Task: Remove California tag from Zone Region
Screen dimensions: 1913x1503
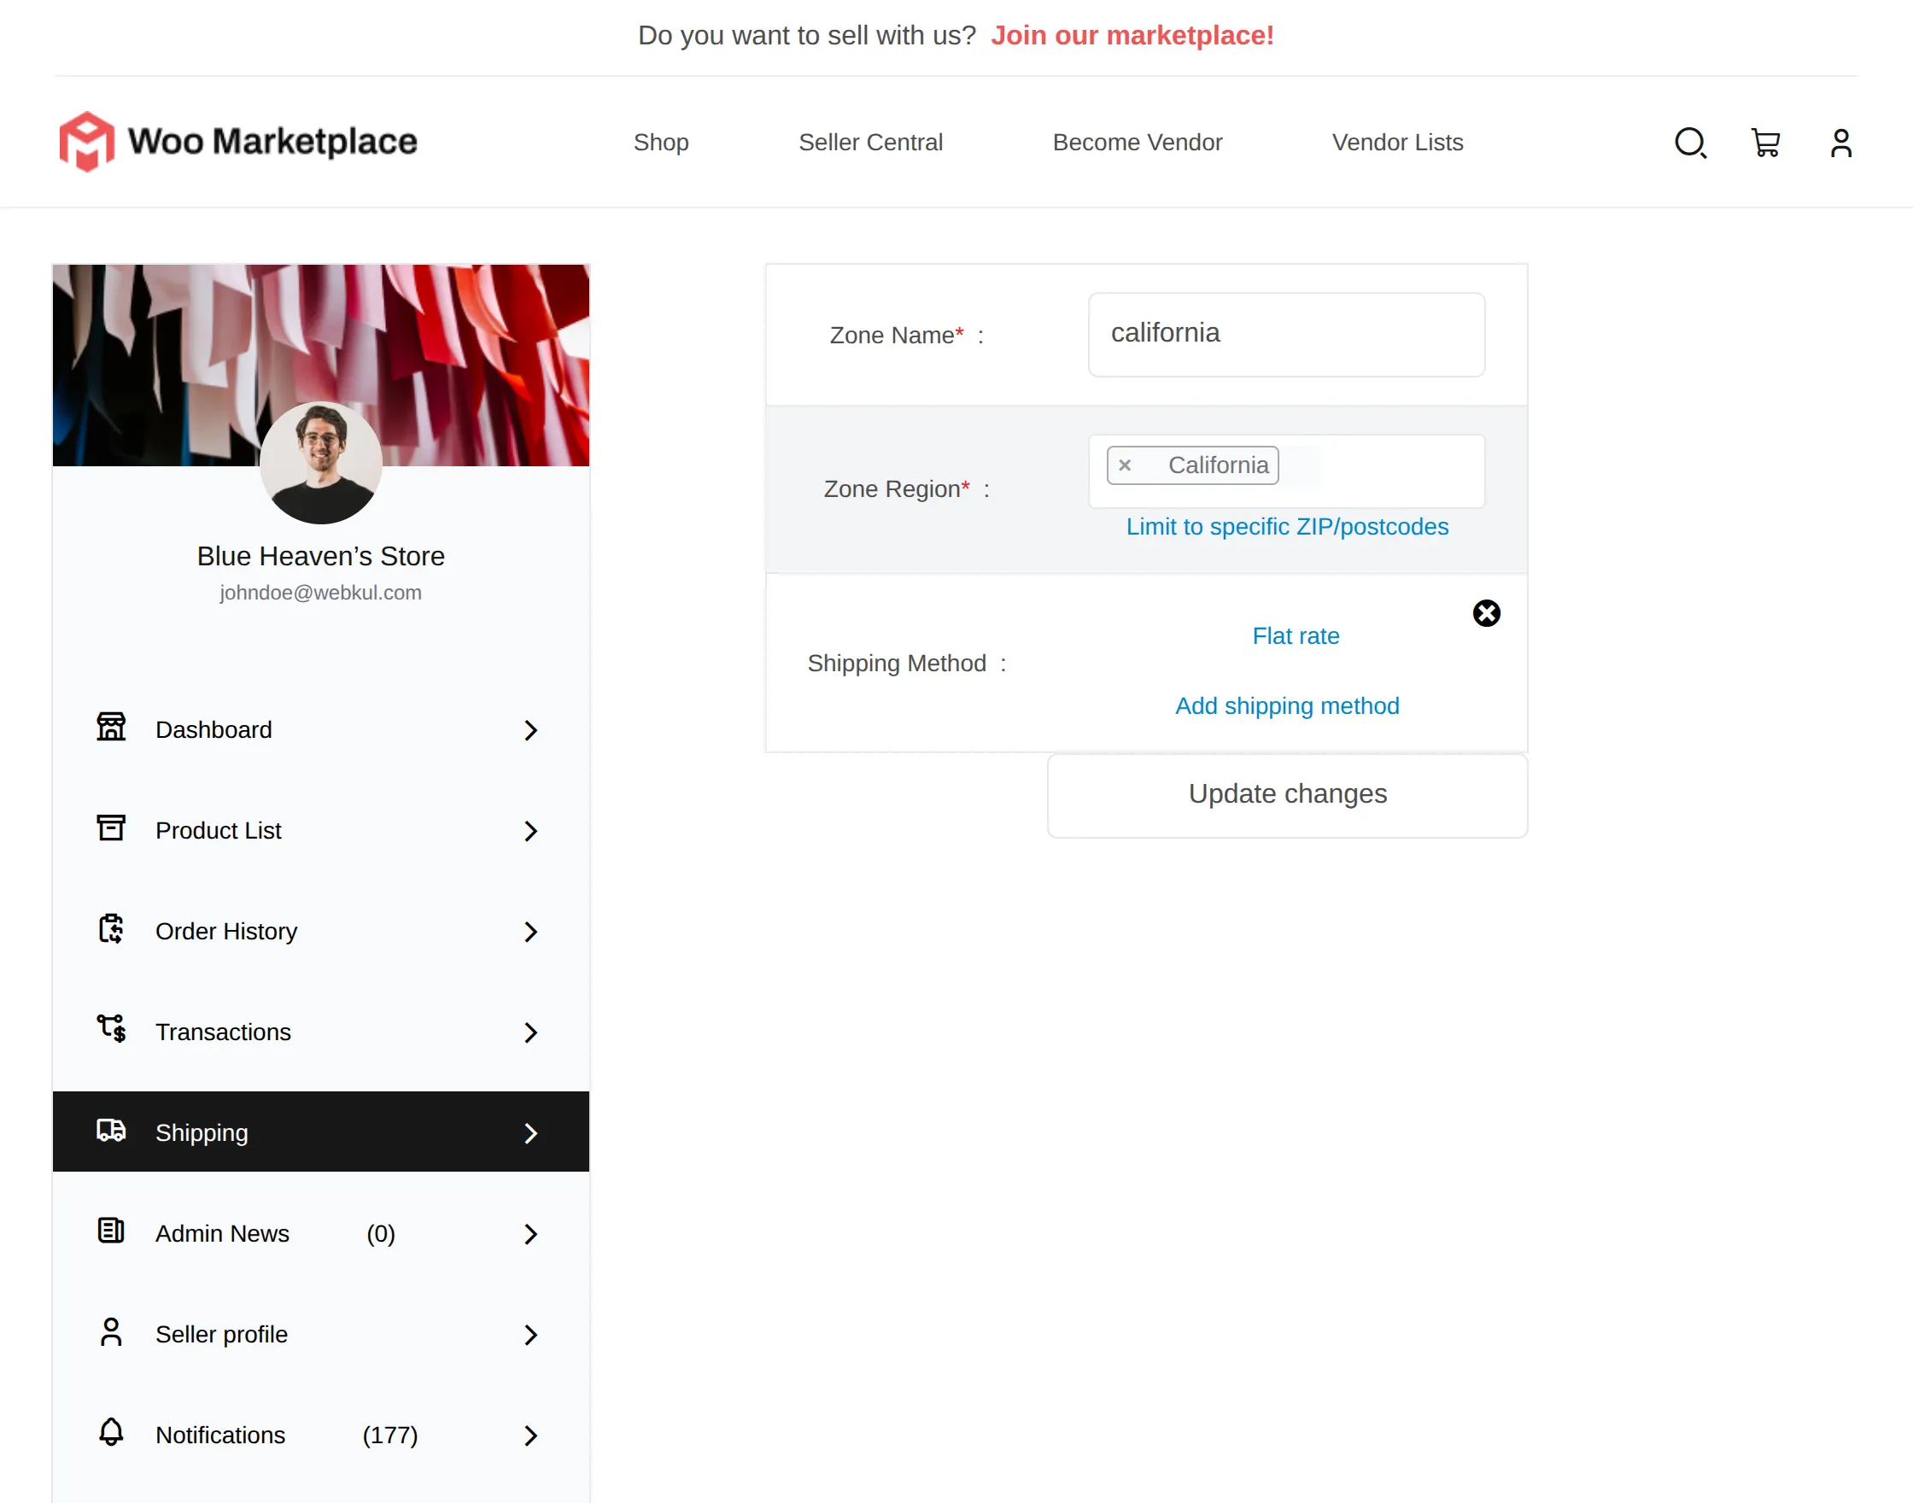Action: click(x=1125, y=465)
